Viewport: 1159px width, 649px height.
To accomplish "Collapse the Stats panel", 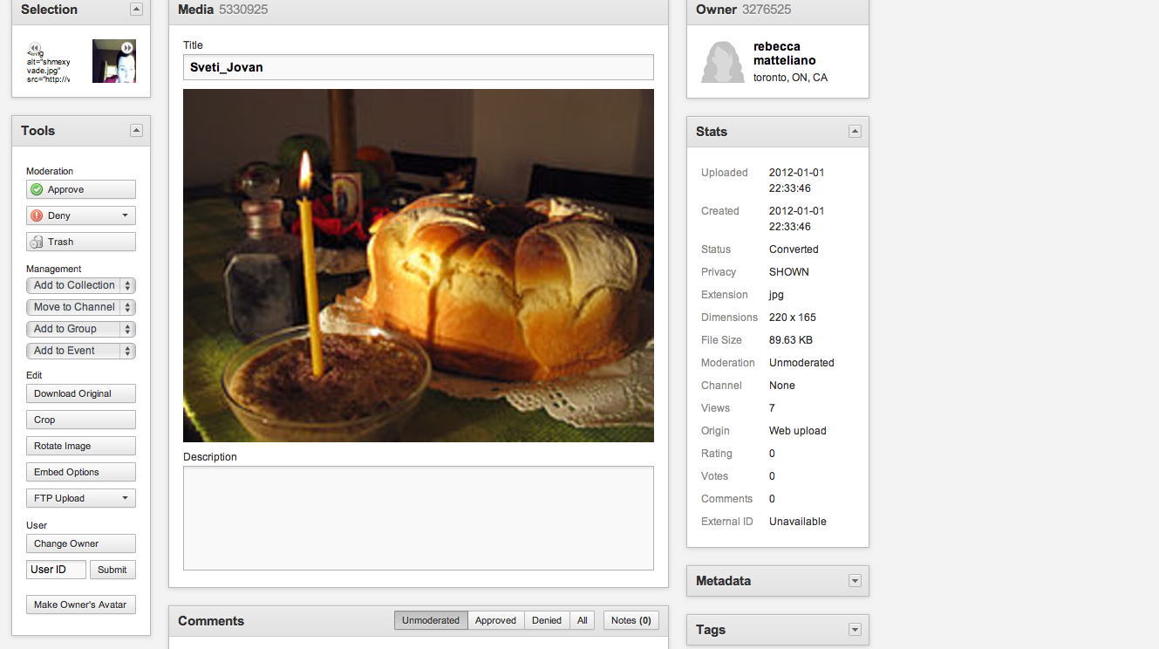I will (855, 132).
